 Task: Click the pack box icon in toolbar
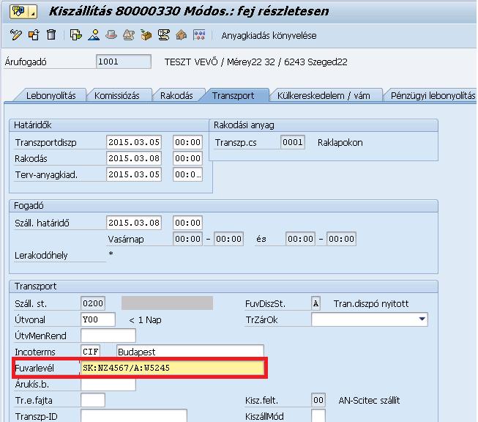point(146,35)
